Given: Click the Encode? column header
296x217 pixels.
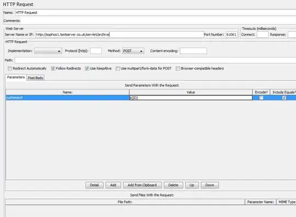Looking at the screenshot, I should 261,92.
